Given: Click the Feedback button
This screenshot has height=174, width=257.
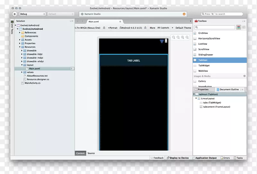Looking at the screenshot, I should [x=157, y=158].
